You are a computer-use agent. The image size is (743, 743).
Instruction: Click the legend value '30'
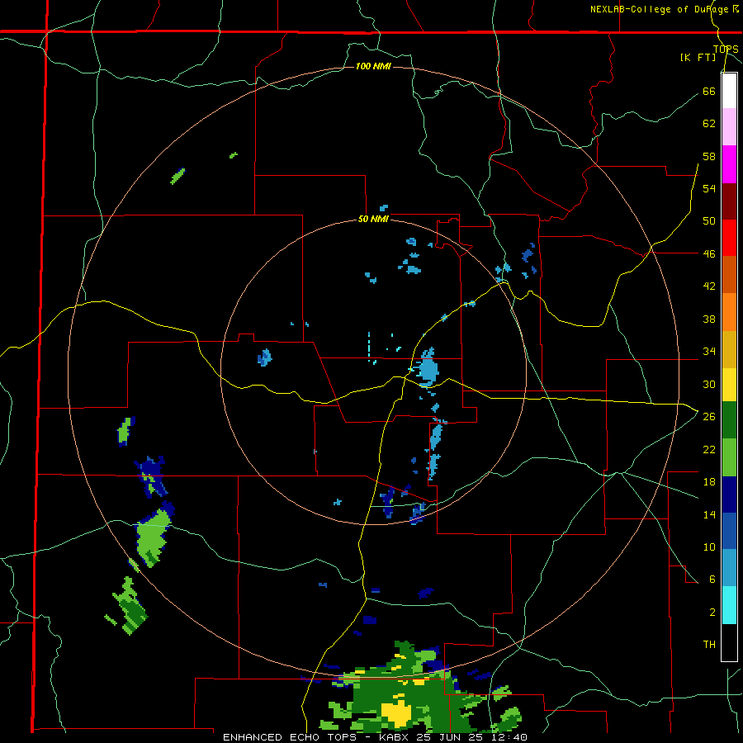click(709, 384)
